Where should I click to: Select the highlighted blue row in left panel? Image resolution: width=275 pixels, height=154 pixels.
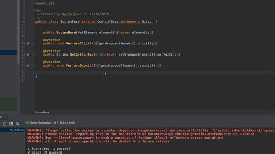[8, 52]
